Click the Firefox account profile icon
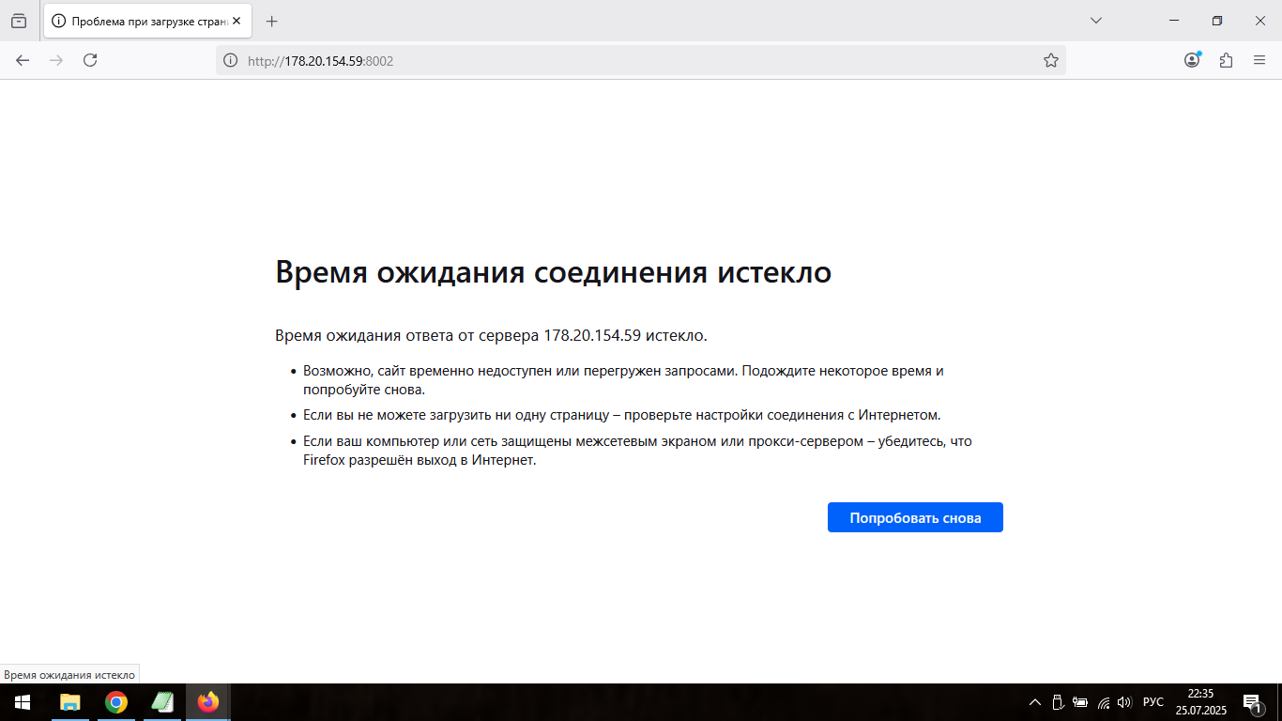The image size is (1282, 721). [x=1191, y=59]
